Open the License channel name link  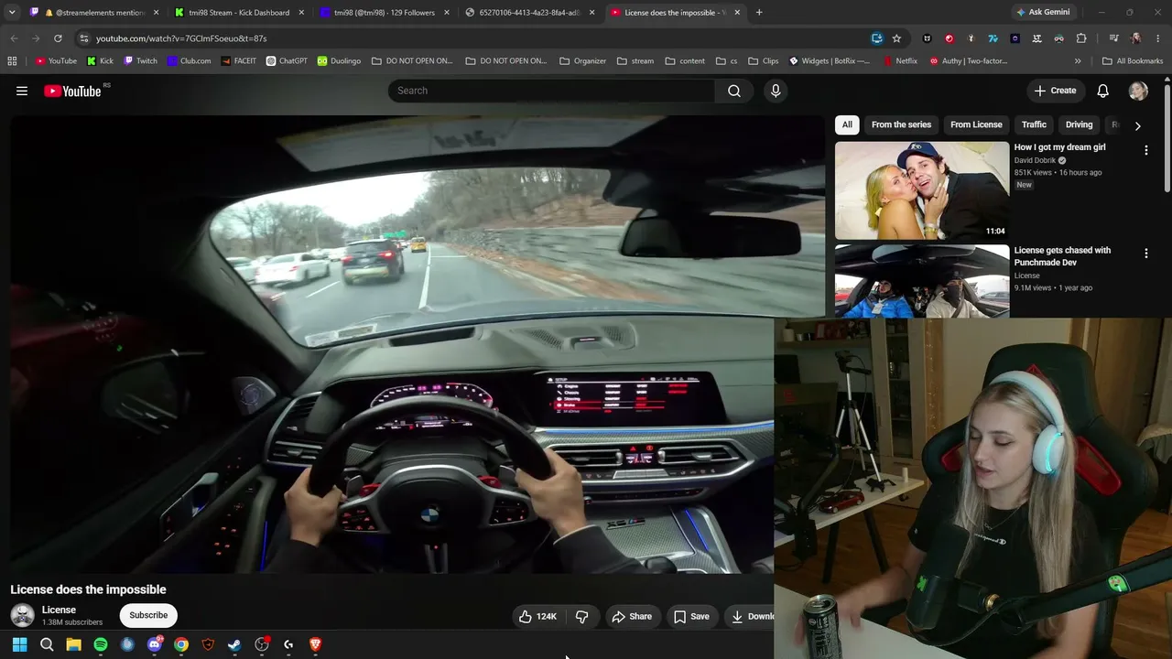[59, 610]
